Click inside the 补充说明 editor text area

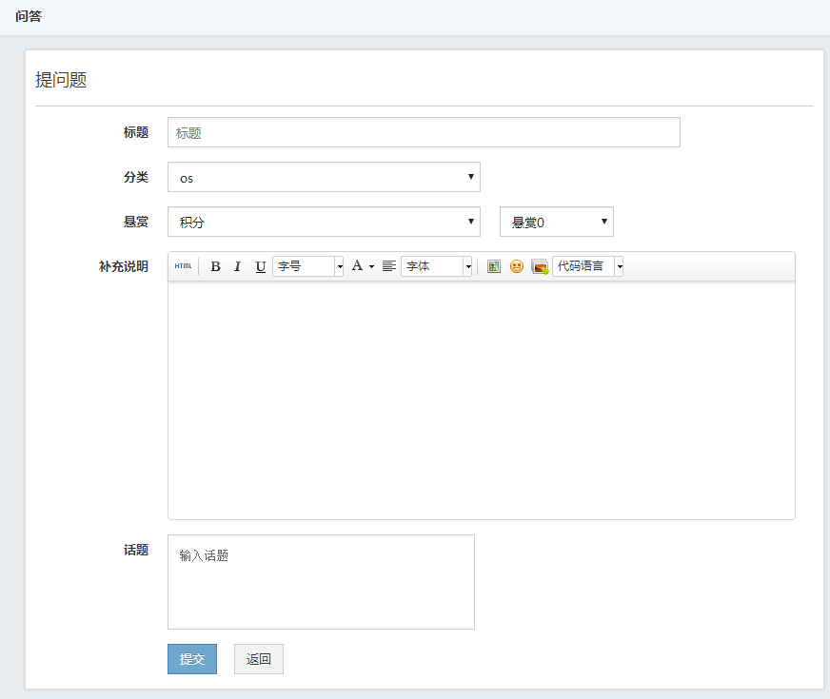pyautogui.click(x=482, y=399)
